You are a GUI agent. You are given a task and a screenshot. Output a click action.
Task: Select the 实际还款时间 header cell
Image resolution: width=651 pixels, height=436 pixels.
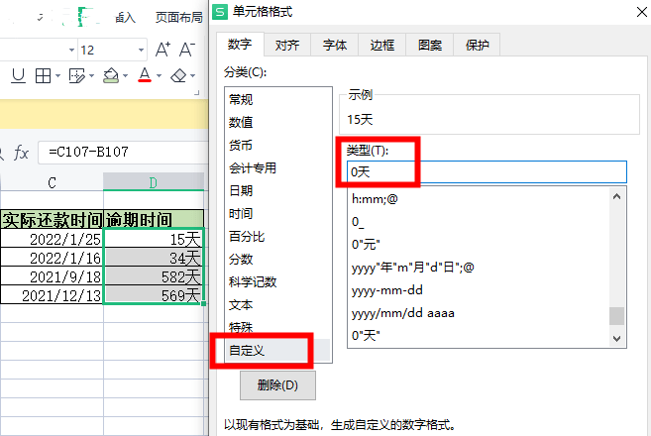pos(52,219)
